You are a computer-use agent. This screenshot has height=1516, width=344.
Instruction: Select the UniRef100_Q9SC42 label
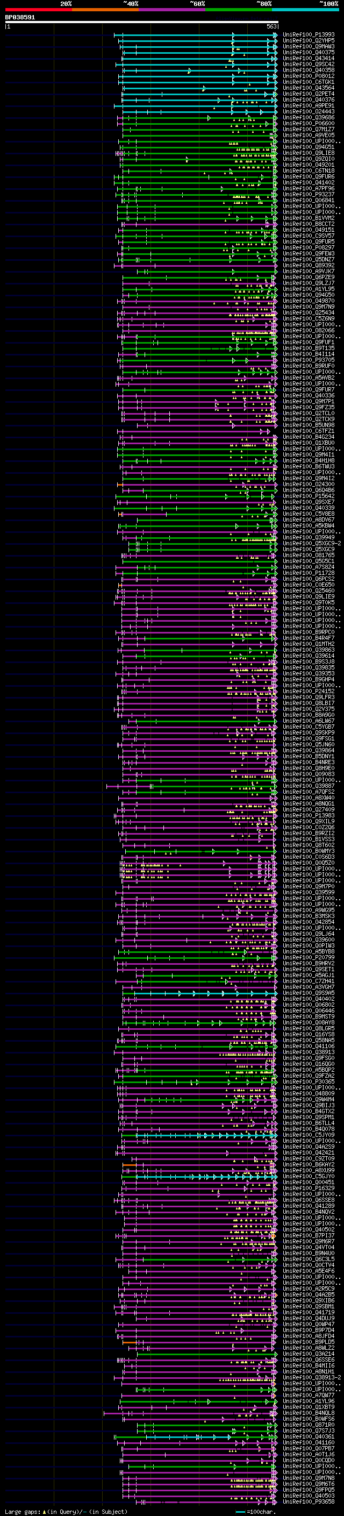tap(309, 64)
